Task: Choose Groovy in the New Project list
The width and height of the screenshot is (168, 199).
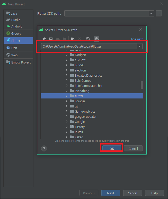Action: pyautogui.click(x=19, y=33)
